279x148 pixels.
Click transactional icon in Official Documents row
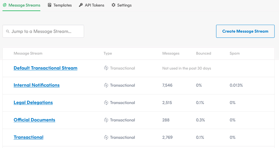coord(106,120)
